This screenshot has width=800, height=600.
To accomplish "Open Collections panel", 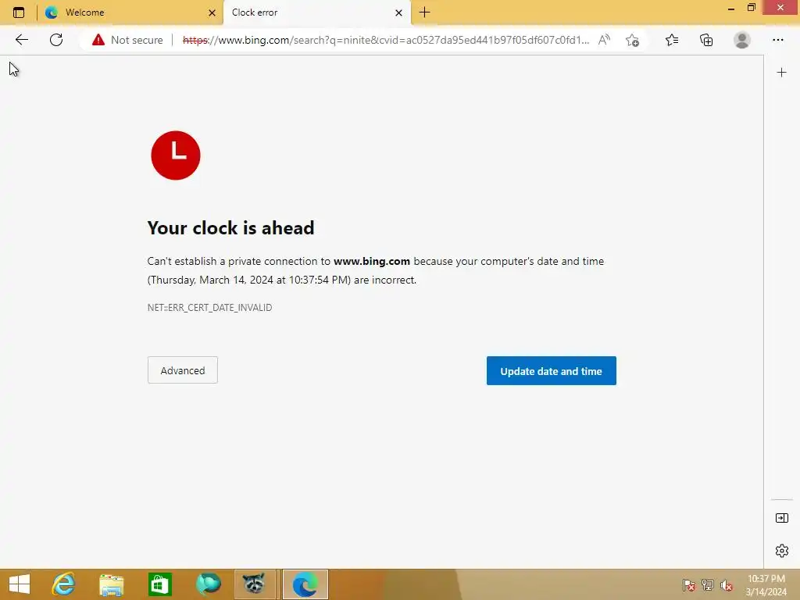I will click(706, 40).
